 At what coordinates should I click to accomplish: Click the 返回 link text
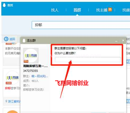pos(12,39)
